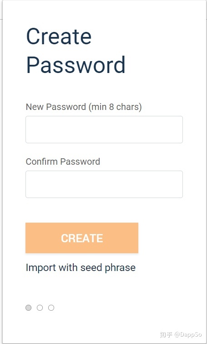Image resolution: width=207 pixels, height=344 pixels.
Task: Choose to import wallet using seed phrase
Action: pyautogui.click(x=81, y=268)
